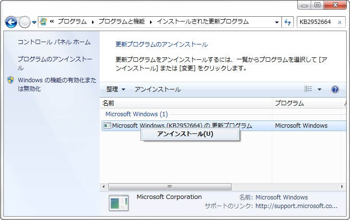The height and width of the screenshot is (220, 350).
Task: Sort by the プログラム column header
Action: tap(306, 103)
